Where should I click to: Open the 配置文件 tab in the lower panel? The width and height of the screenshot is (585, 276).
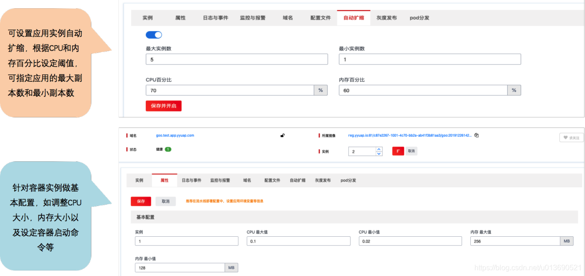tap(272, 180)
